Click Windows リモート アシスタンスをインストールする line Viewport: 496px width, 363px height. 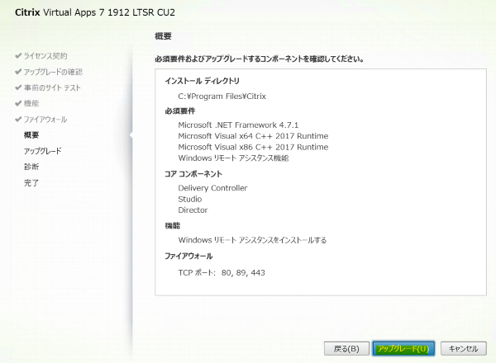(252, 240)
